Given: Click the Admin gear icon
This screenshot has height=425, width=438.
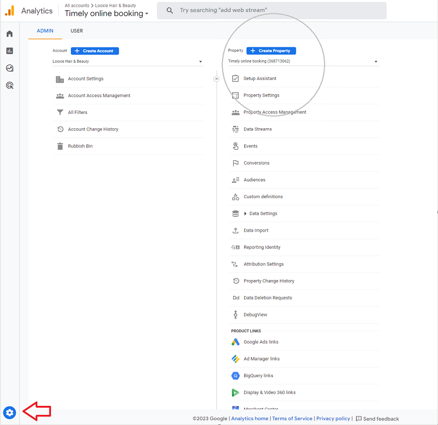Looking at the screenshot, I should (x=10, y=413).
